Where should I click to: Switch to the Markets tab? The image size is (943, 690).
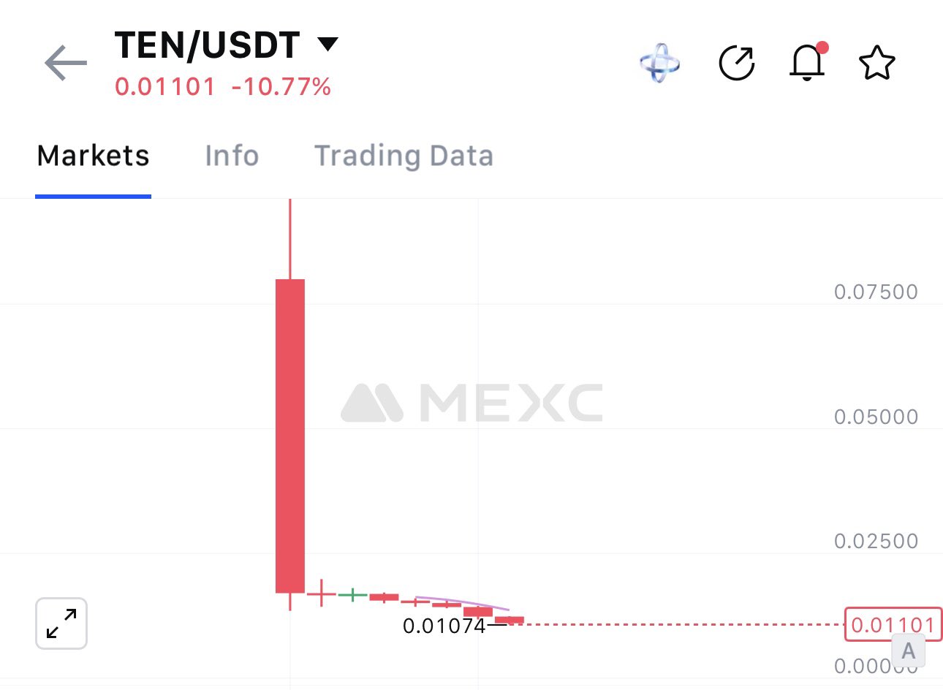(x=93, y=156)
